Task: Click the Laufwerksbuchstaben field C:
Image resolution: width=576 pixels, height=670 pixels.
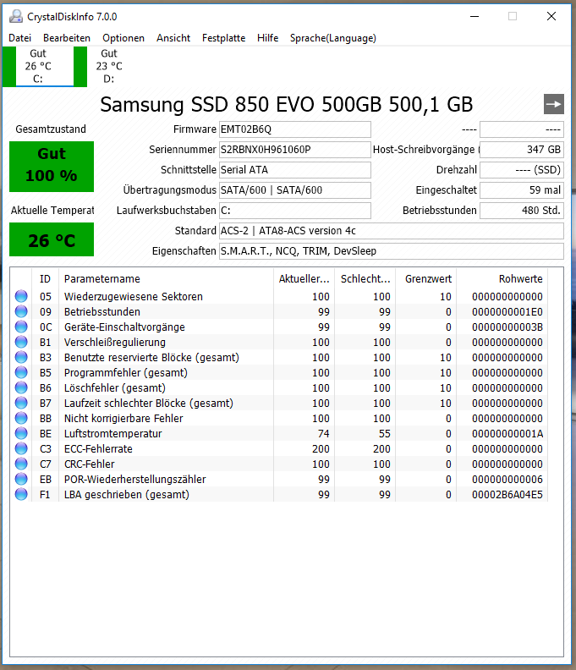Action: pos(295,211)
